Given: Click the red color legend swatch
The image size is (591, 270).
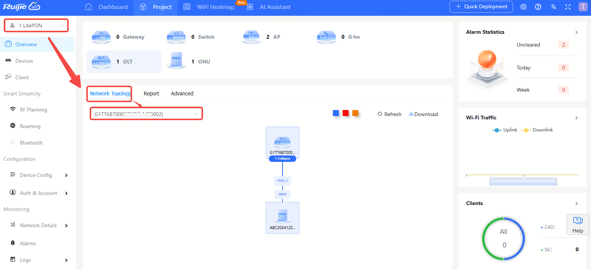Looking at the screenshot, I should coord(346,113).
